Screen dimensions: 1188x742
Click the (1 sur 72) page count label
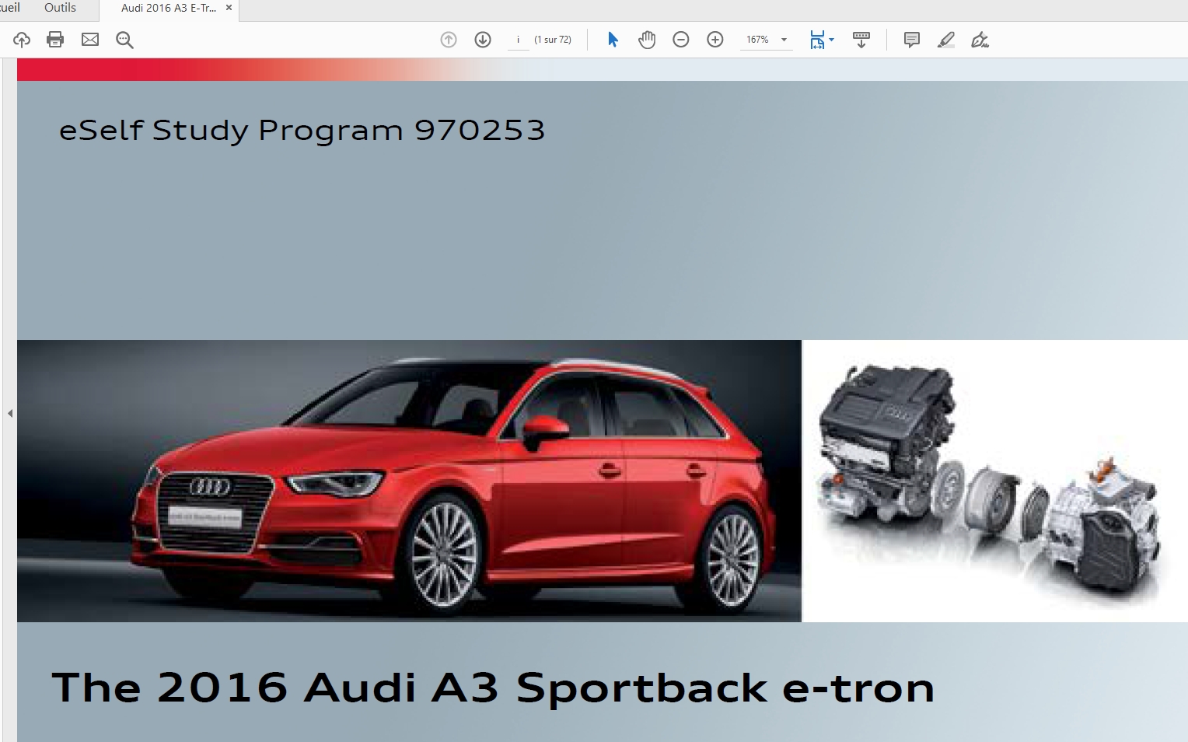(553, 40)
